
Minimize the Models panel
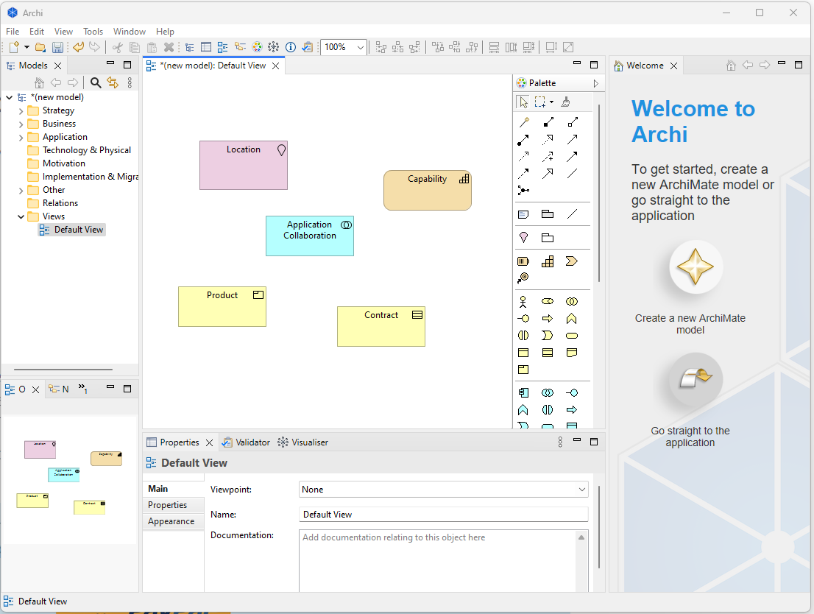pyautogui.click(x=110, y=63)
